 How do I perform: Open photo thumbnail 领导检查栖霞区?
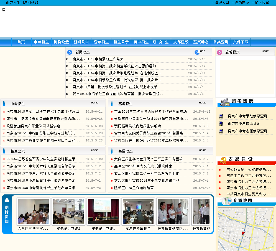coord(173,212)
